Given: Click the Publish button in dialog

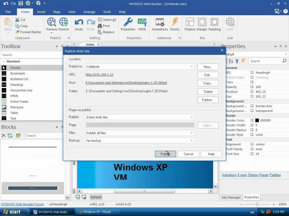Looking at the screenshot, I should (165, 154).
